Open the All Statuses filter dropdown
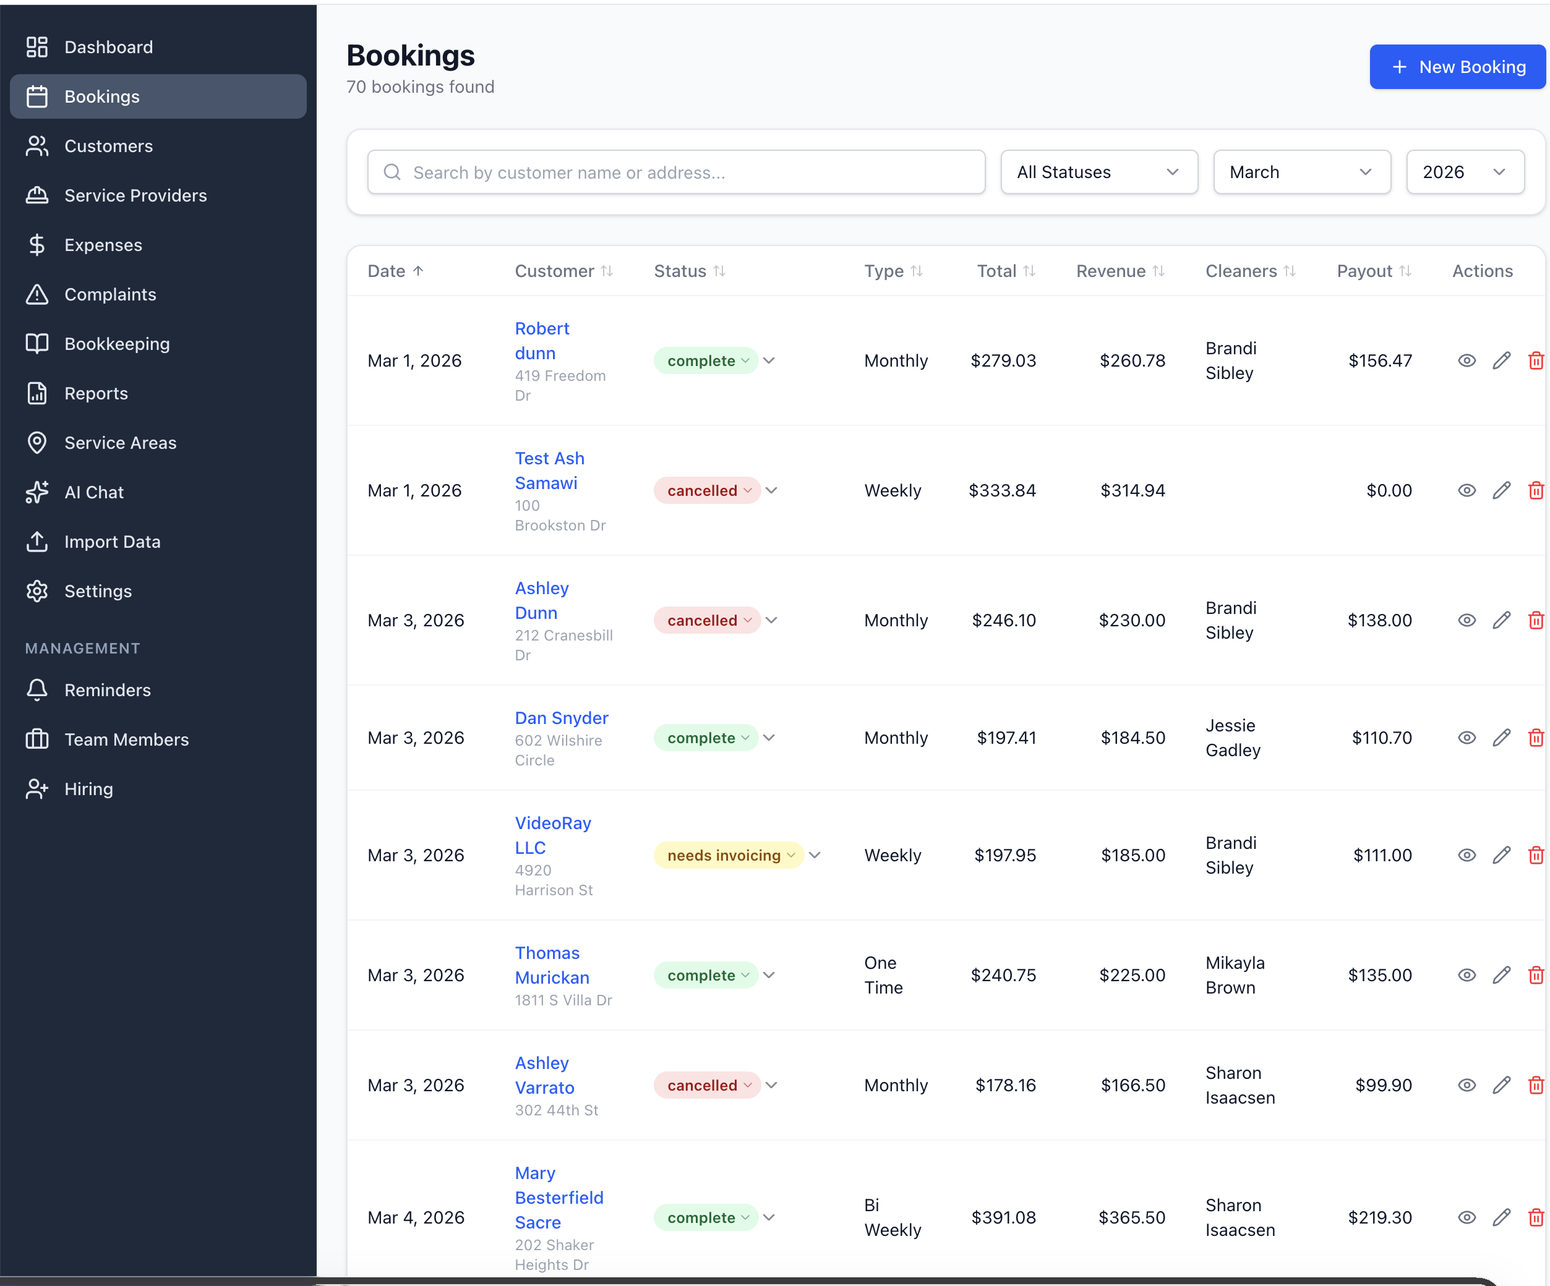 [1098, 172]
